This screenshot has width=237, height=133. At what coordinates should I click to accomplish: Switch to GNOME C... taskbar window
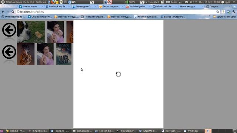[148, 131]
